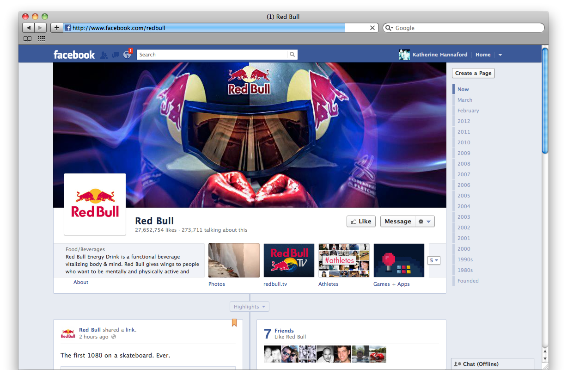Open the Athletes app thumbnail
The image size is (567, 370).
[x=344, y=260]
